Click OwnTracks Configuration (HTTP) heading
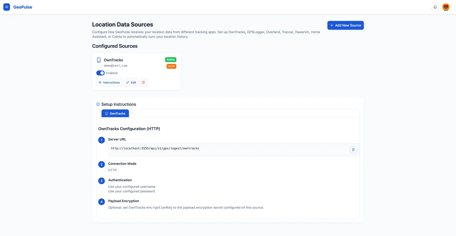Image resolution: width=456 pixels, height=236 pixels. 129,129
